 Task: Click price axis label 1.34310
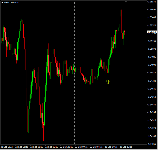(x=152, y=120)
